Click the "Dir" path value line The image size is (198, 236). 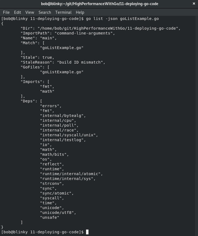101,28
